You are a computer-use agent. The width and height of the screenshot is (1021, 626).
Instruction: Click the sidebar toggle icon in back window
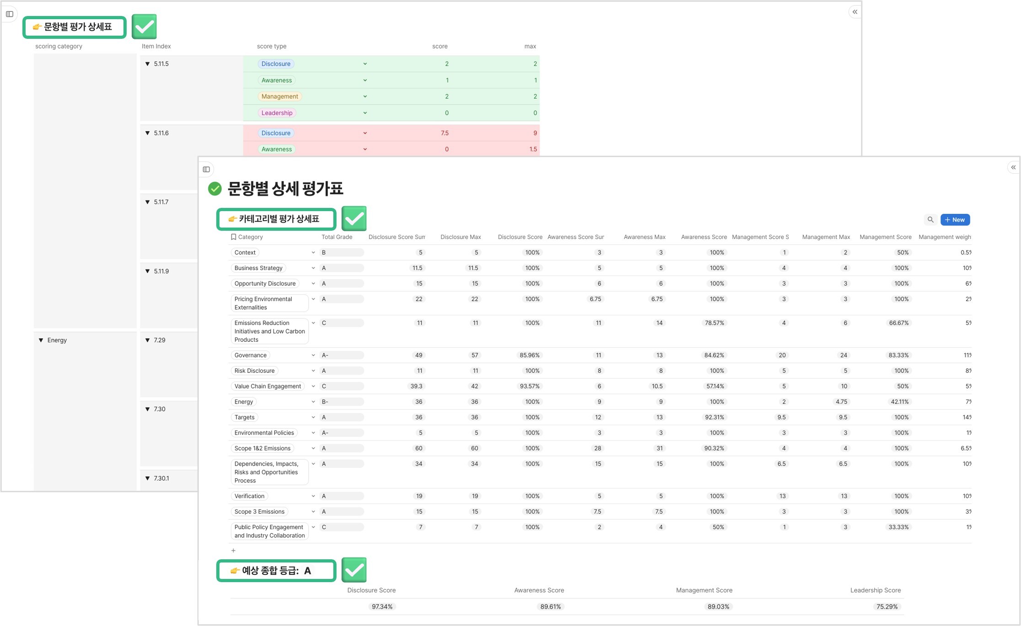(x=10, y=14)
